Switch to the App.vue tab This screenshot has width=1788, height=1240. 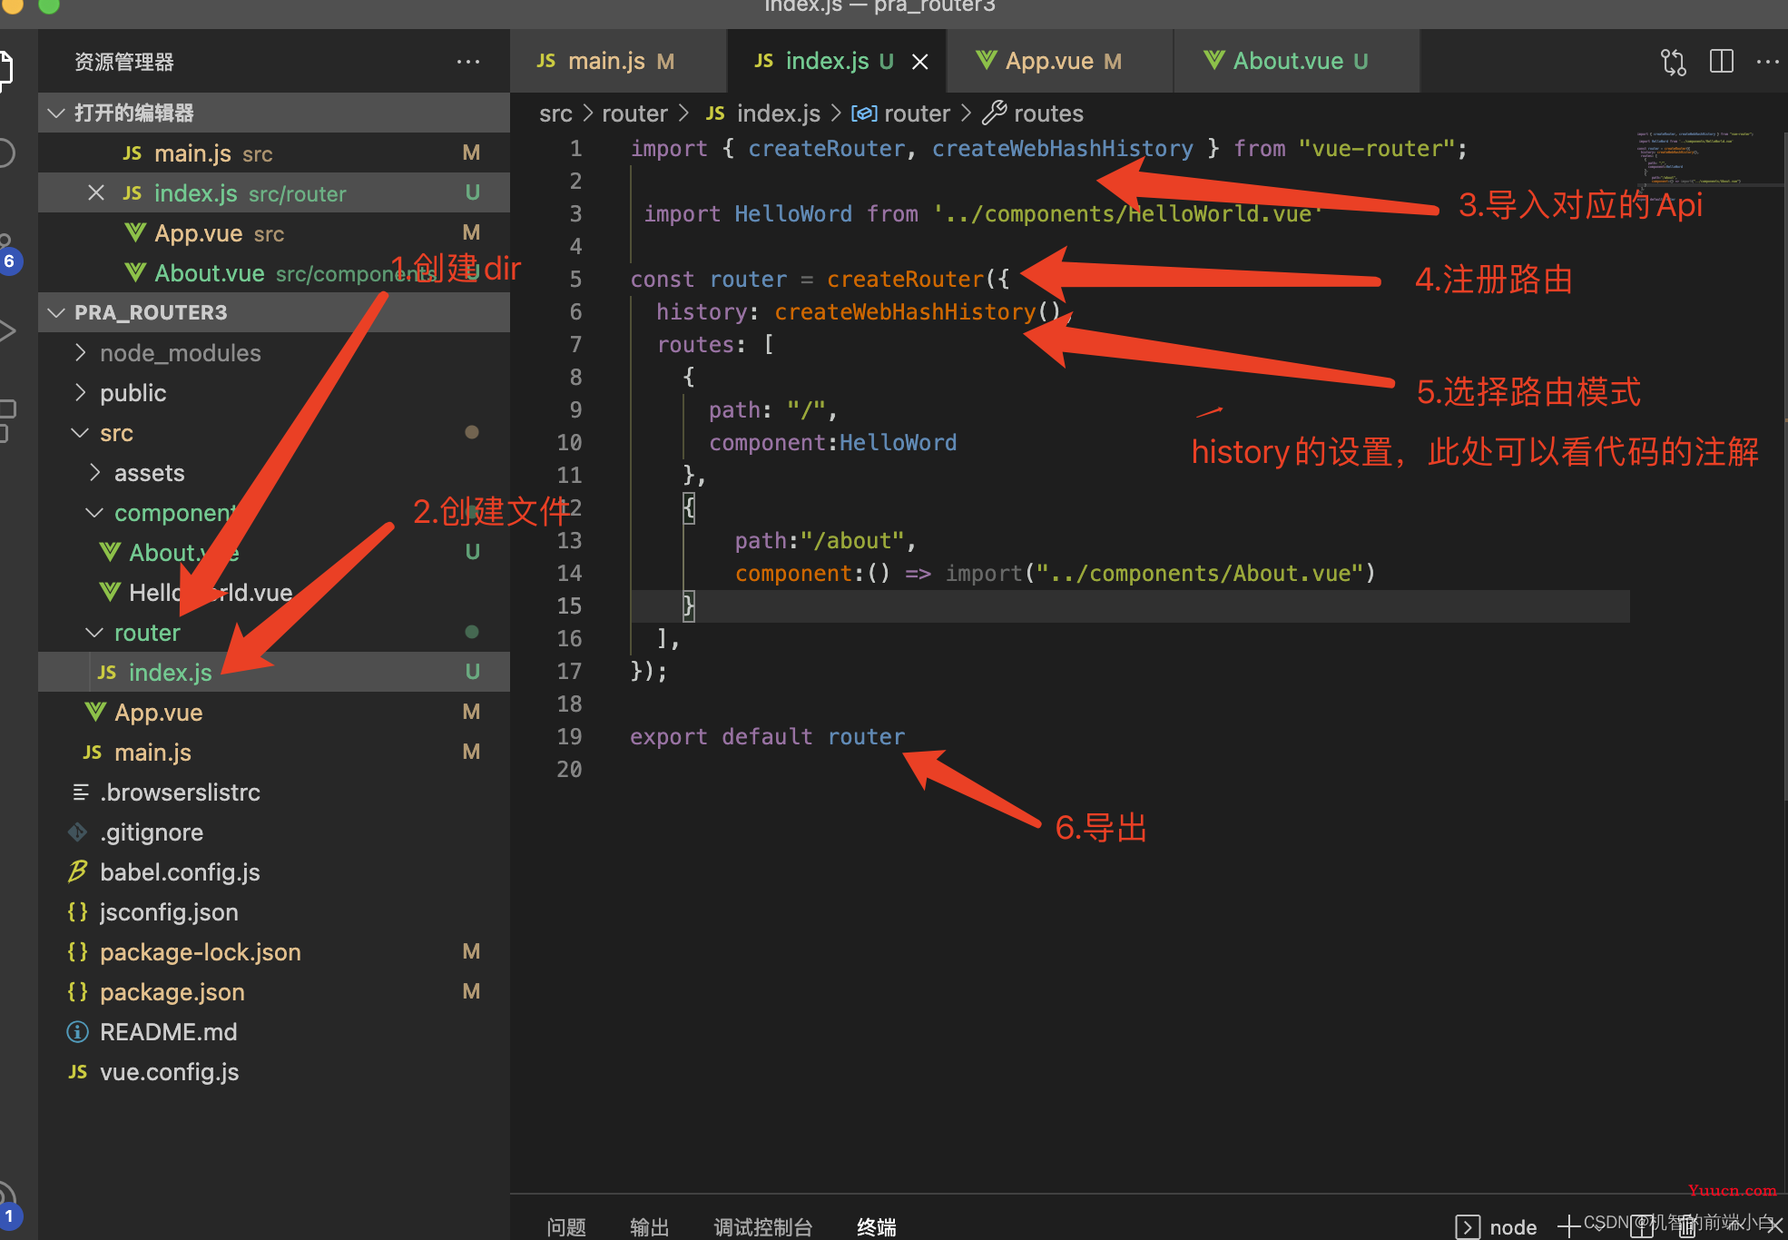(x=1060, y=61)
